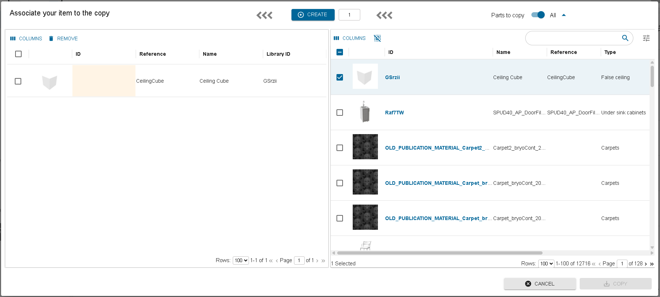The width and height of the screenshot is (660, 297).
Task: Click REMOVE in left panel
Action: pyautogui.click(x=63, y=38)
